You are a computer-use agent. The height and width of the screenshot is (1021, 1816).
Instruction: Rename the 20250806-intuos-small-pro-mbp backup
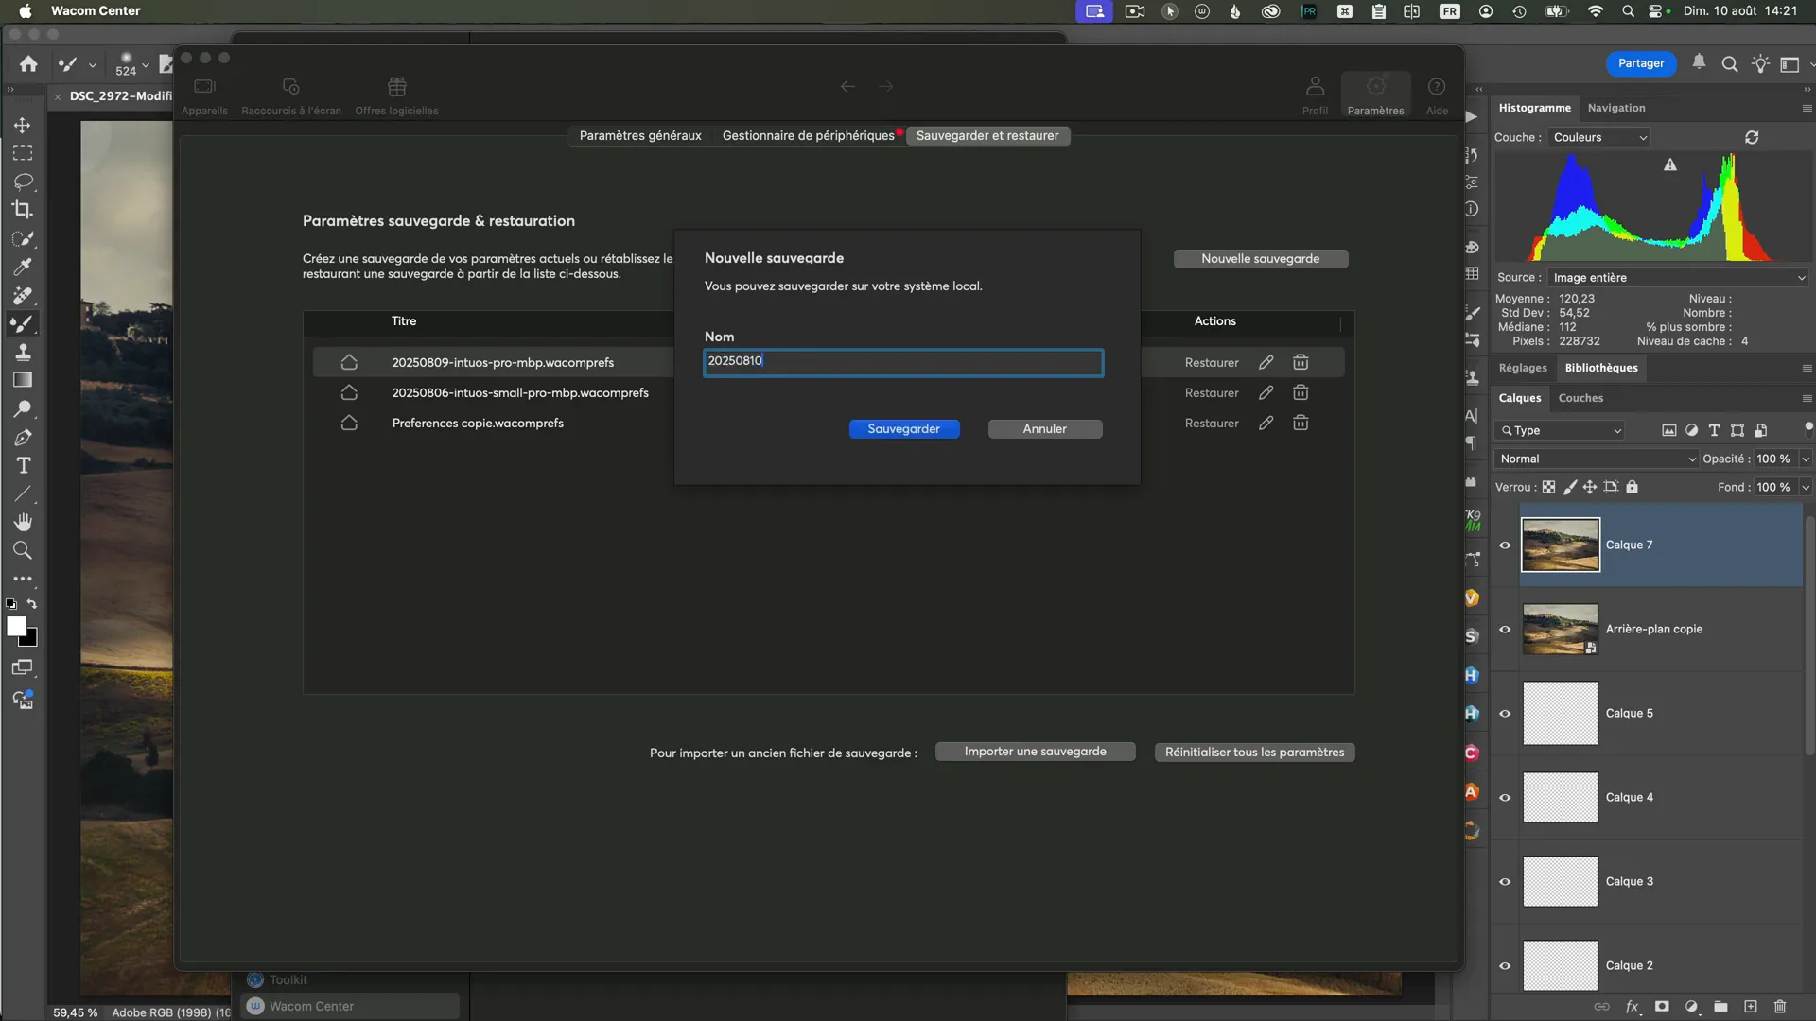1266,392
